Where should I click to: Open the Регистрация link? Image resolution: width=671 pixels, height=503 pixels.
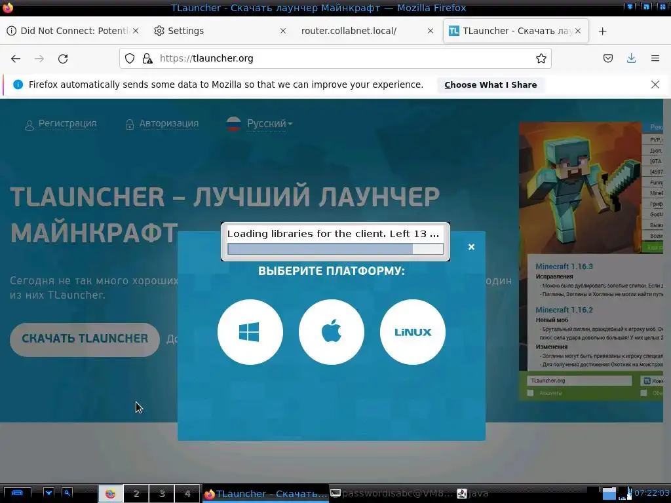(61, 124)
